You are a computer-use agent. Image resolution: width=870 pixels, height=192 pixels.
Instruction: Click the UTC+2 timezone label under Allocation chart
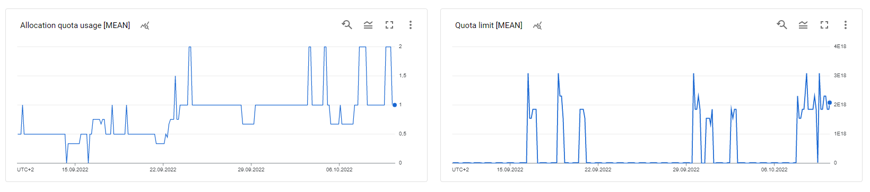[25, 170]
